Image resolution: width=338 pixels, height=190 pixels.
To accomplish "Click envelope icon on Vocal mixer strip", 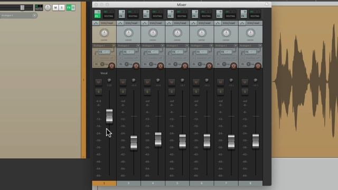I will pos(96,23).
